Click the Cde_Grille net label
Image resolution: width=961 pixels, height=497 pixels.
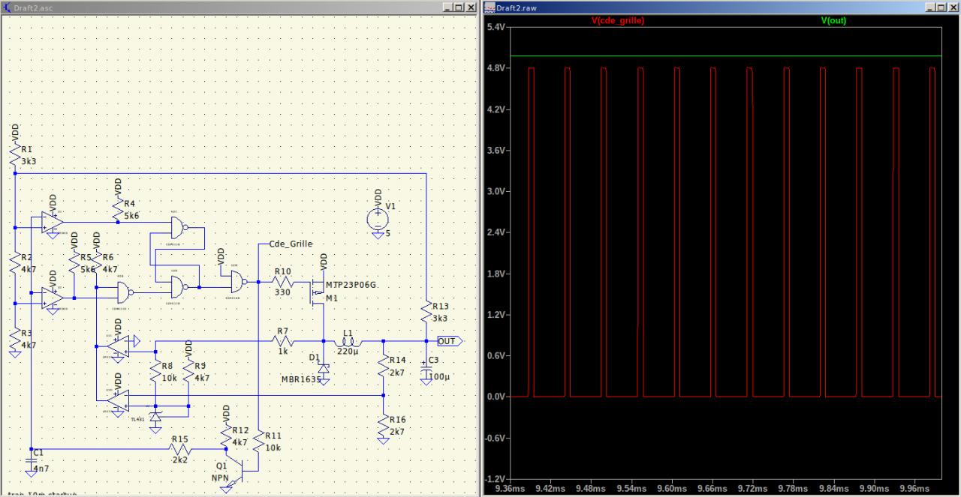pos(289,244)
